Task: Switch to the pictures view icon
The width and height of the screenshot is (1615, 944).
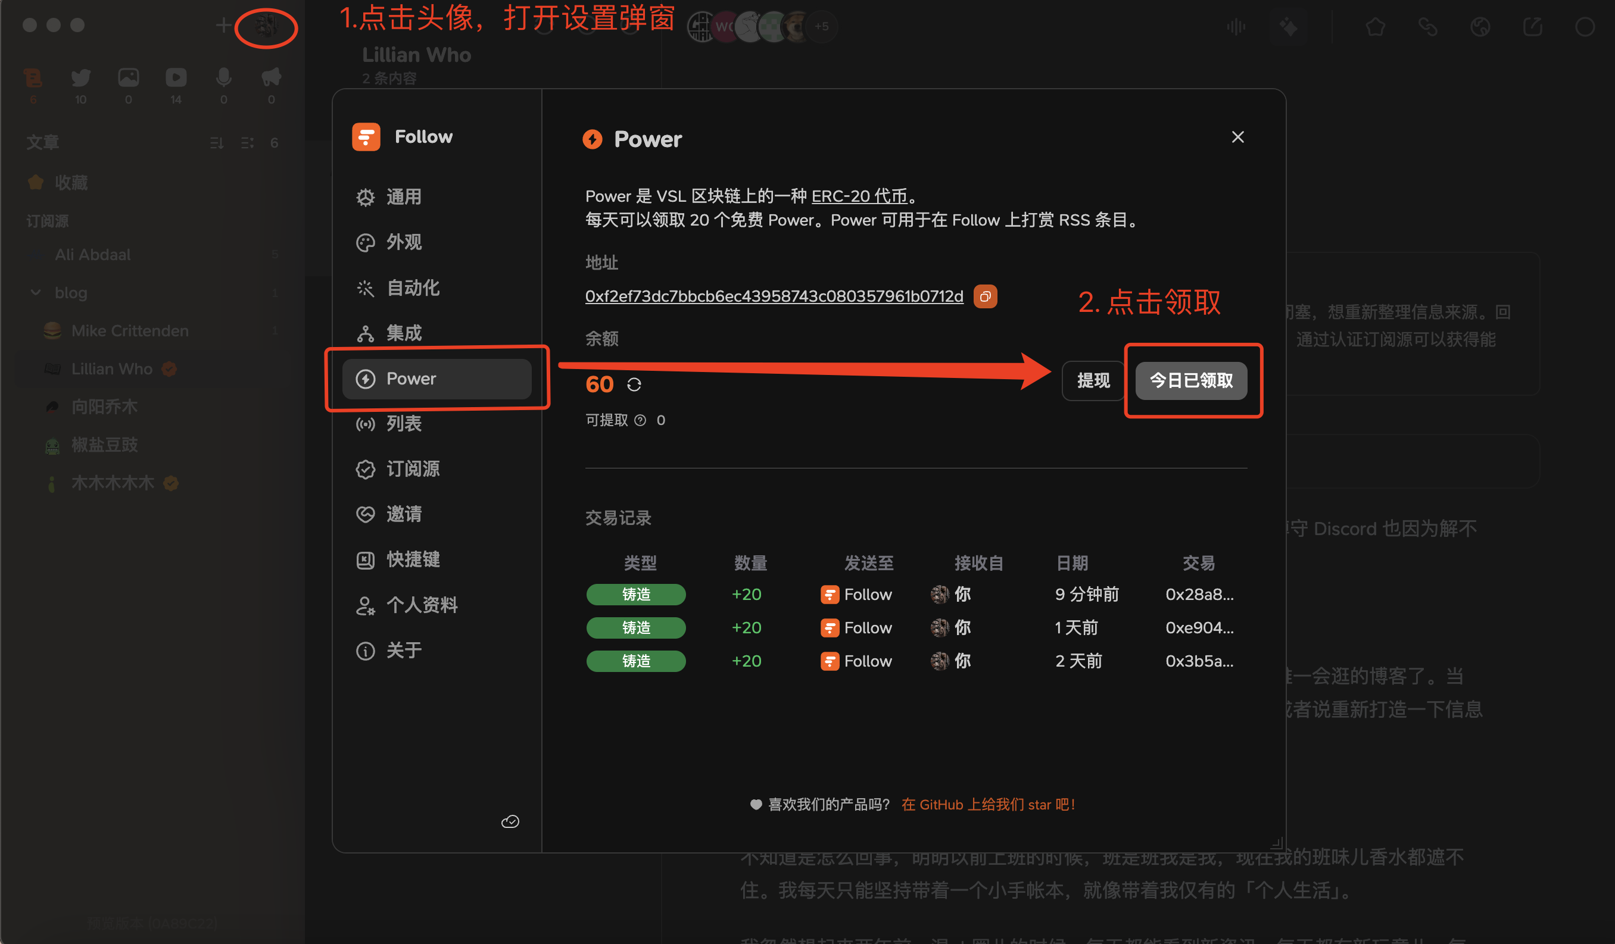Action: [x=128, y=78]
